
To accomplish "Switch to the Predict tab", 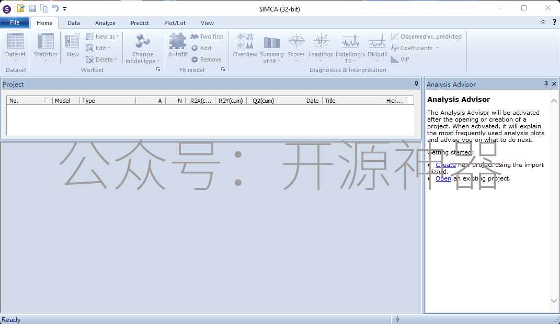I will pos(140,23).
